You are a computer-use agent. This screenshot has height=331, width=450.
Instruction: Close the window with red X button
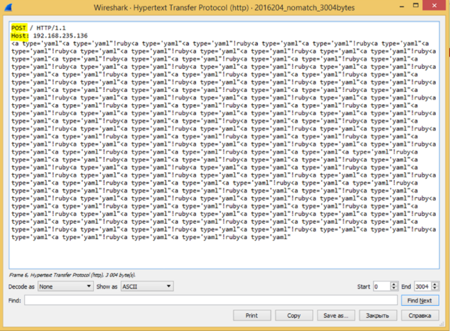(x=435, y=5)
